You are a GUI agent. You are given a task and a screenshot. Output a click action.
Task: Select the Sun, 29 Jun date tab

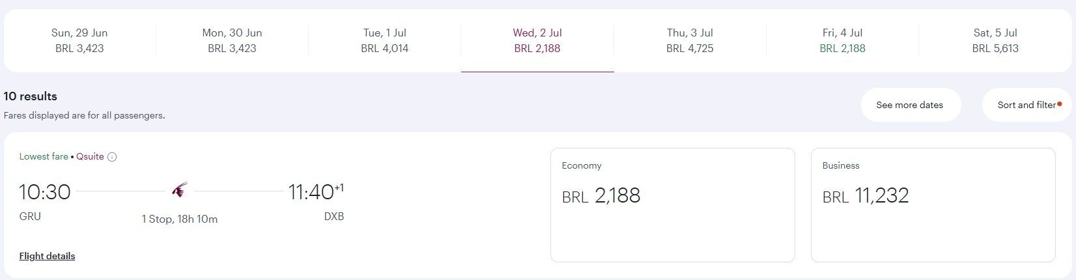79,40
